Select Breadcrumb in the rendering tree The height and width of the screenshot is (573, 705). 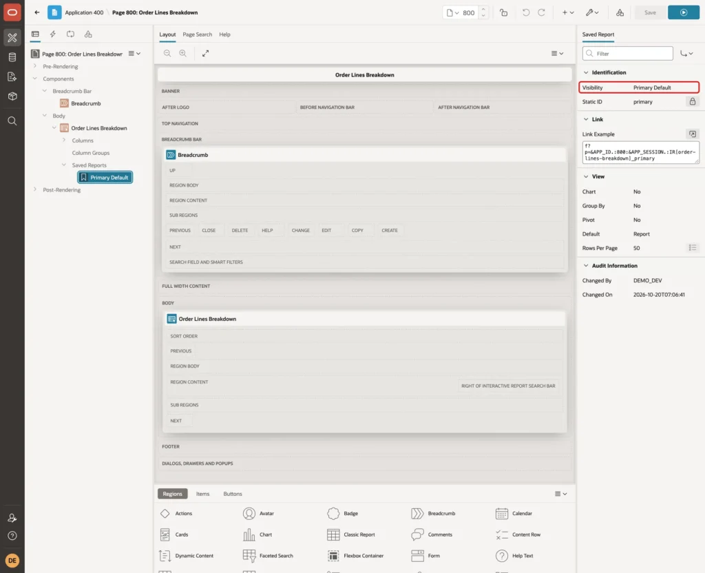point(86,103)
